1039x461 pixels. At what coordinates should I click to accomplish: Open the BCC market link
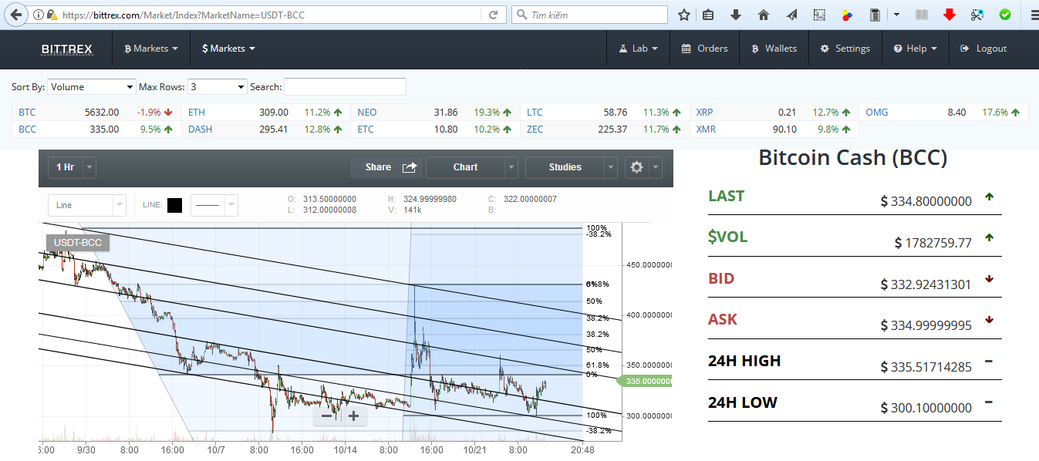pos(27,130)
